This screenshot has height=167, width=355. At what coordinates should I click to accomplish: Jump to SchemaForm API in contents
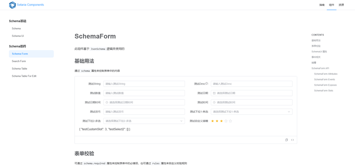[320, 68]
